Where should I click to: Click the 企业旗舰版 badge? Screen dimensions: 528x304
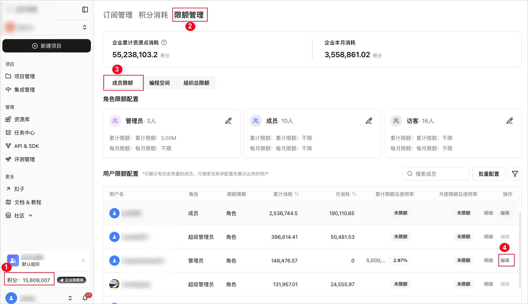click(72, 280)
